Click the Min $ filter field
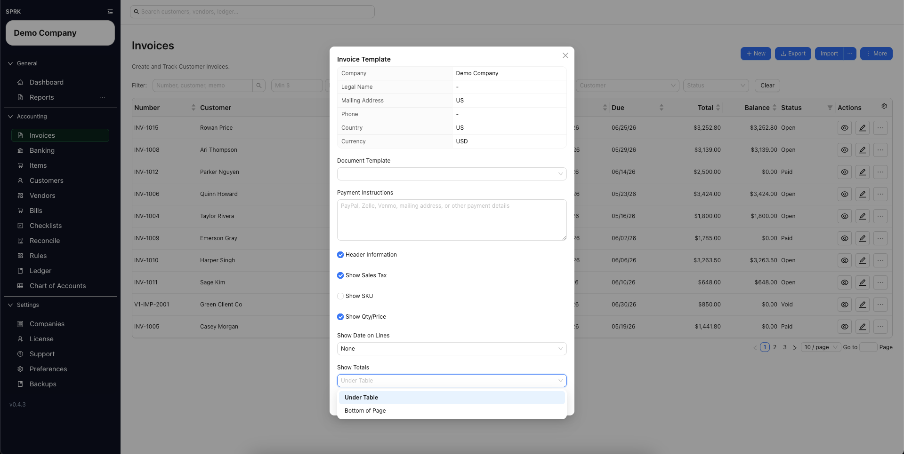The image size is (904, 454). coord(297,86)
